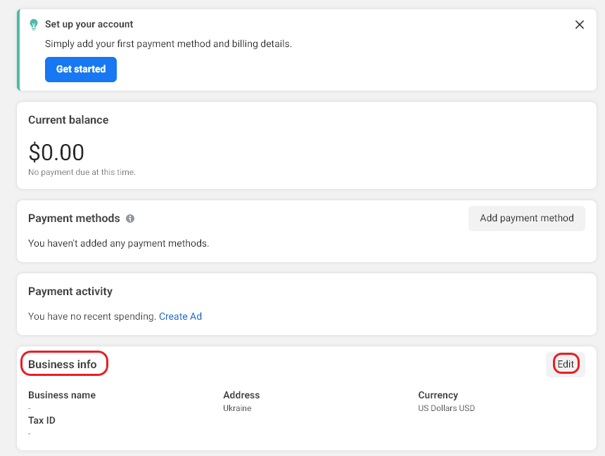Viewport: 605px width, 456px height.
Task: Click the No payment due message
Action: (x=82, y=172)
